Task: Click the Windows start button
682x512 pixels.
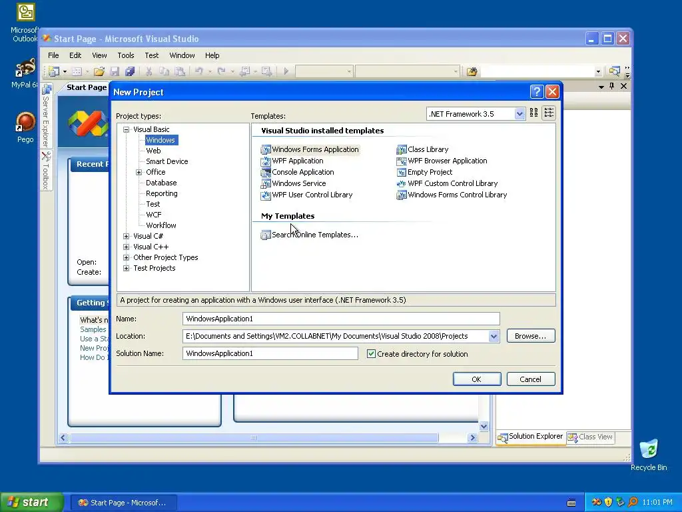Action: (x=31, y=502)
